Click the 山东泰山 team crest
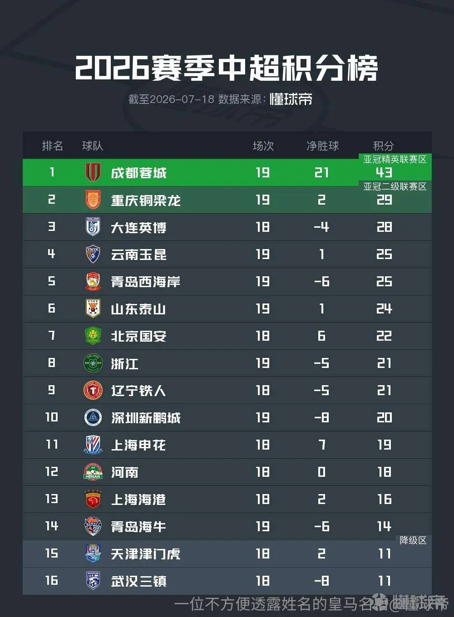 [93, 308]
